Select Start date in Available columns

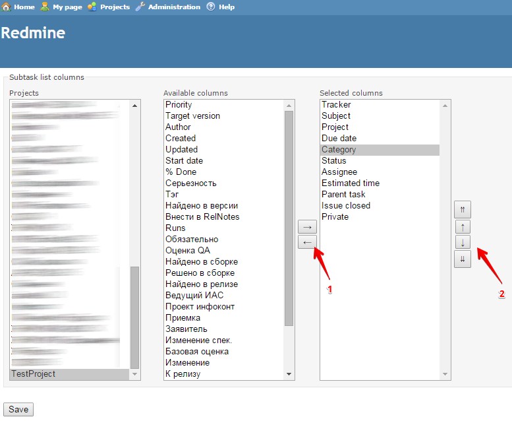click(224, 160)
